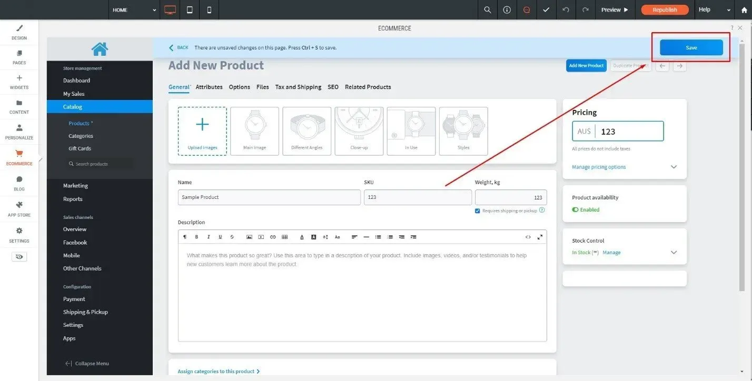Click the info circle icon in top bar
The height and width of the screenshot is (381, 752).
click(507, 9)
